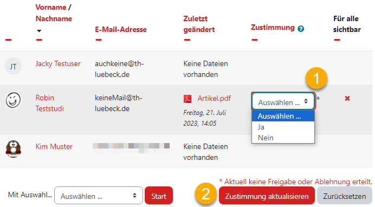This screenshot has width=375, height=207.
Task: Choose Ja in the approval dropdown list
Action: tap(283, 127)
